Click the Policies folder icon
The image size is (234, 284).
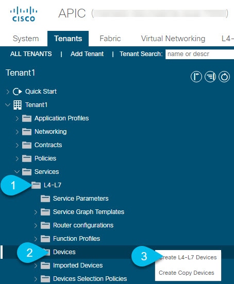coord(27,158)
